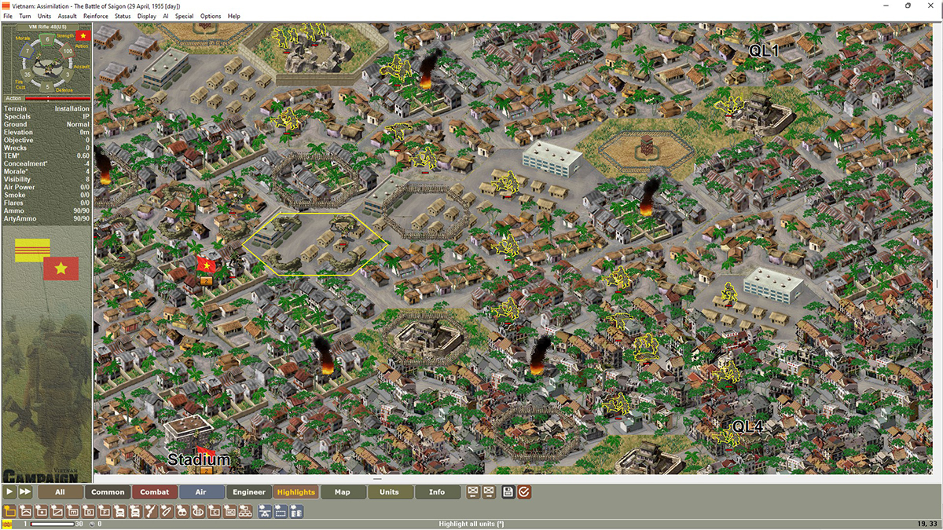Click the first truck highlight icon
This screenshot has height=530, width=943.
[x=119, y=511]
